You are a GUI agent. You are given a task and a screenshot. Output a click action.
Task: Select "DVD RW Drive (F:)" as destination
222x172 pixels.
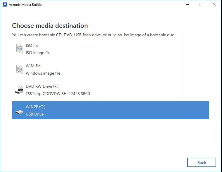pos(42,86)
